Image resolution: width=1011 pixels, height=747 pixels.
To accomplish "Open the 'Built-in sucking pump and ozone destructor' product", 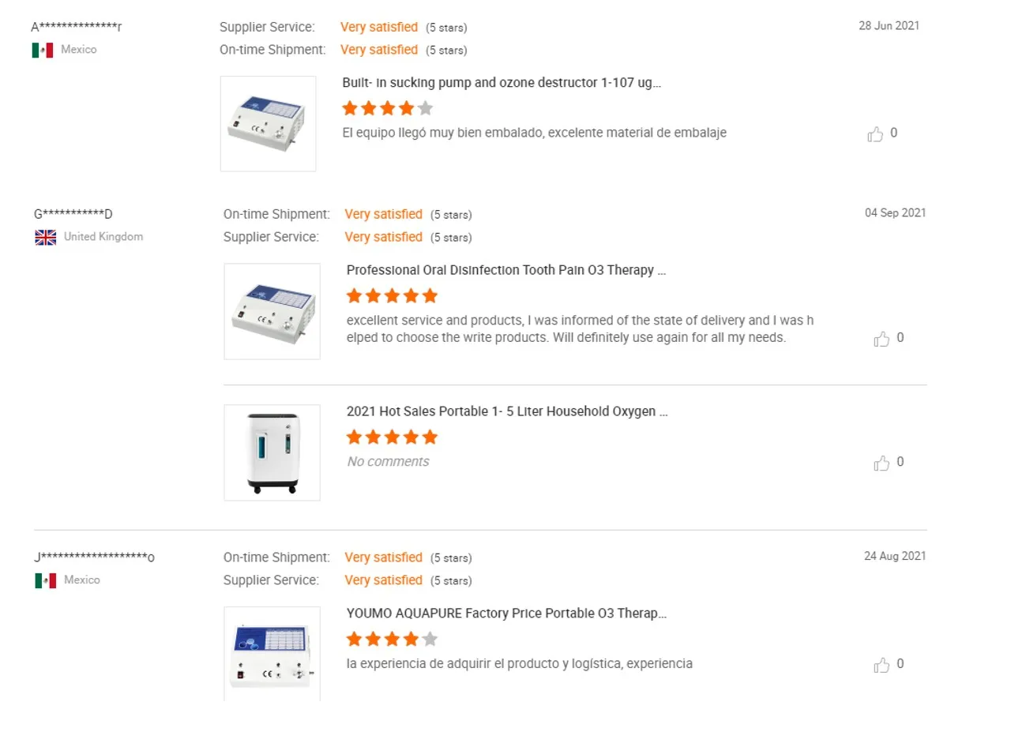I will [503, 82].
